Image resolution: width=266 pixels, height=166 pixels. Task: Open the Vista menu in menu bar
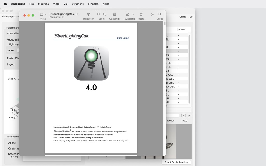pos(56,4)
